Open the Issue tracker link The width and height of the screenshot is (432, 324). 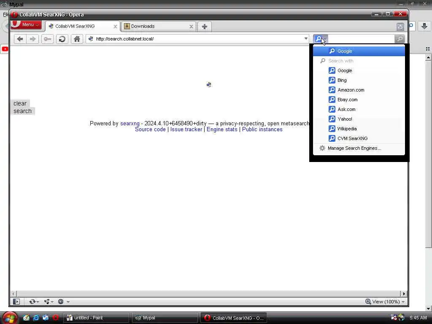point(186,130)
